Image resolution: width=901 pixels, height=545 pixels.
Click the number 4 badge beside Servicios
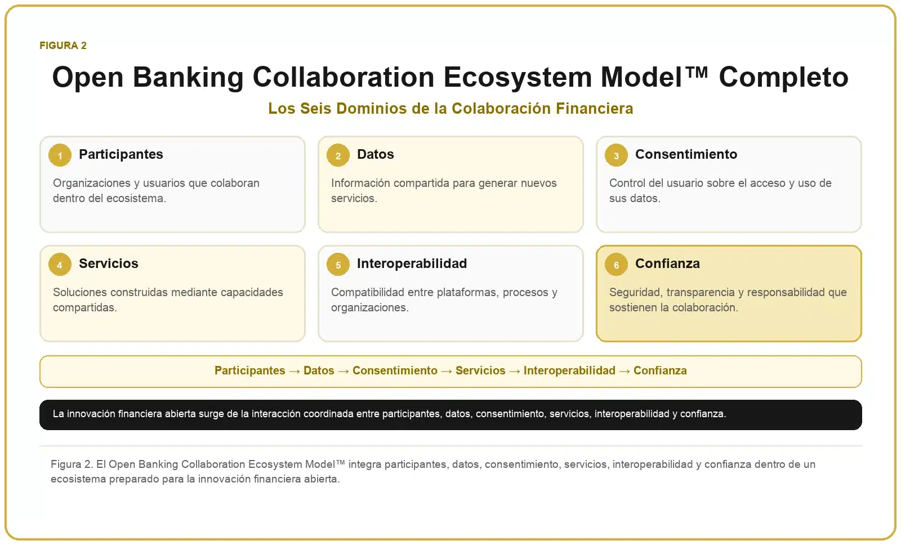tap(60, 265)
